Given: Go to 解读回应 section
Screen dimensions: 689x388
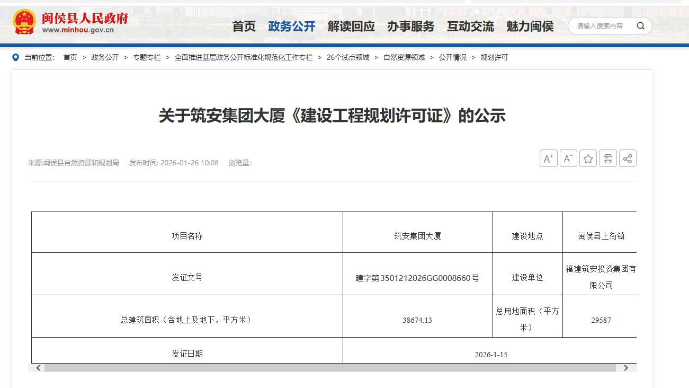Looking at the screenshot, I should (351, 27).
